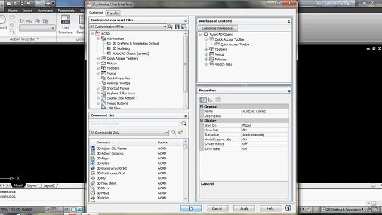Open the action macro list dropdown in ribbon

pyautogui.click(x=53, y=28)
